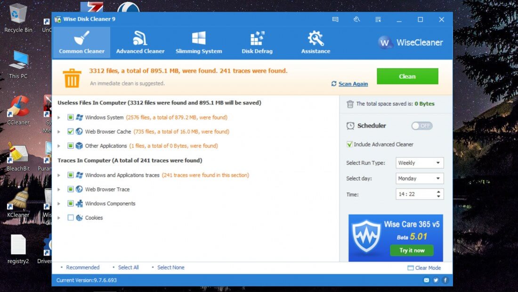Click the email icon in status bar
Screen dimensions: 518x292
[x=427, y=280]
